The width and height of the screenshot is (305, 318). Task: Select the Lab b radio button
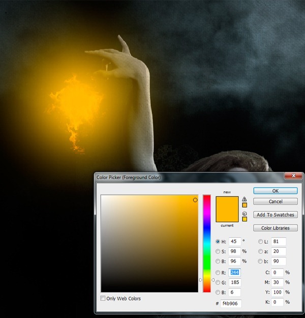pos(260,261)
